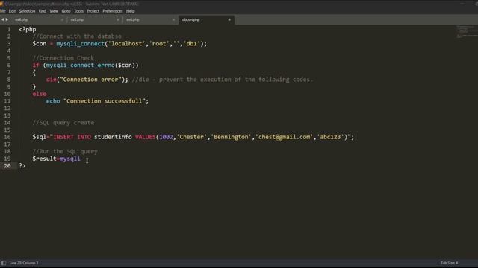This screenshot has height=268, width=478.
Task: Click the closing ?> tag
Action: point(22,166)
